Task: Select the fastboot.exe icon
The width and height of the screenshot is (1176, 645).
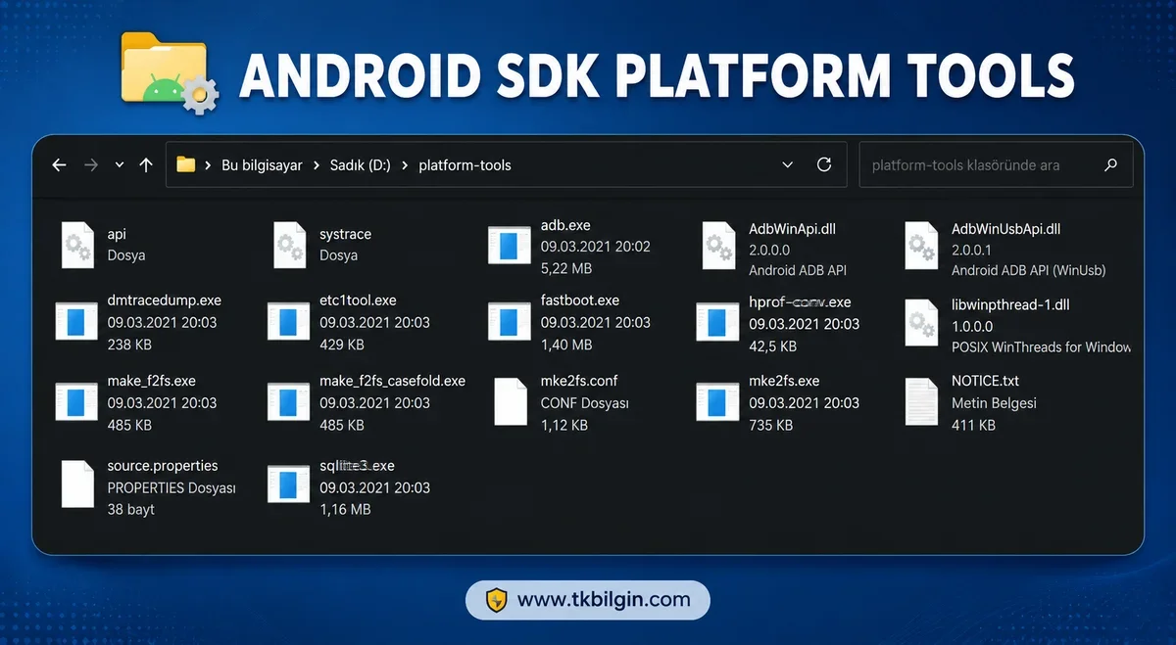Action: (509, 320)
